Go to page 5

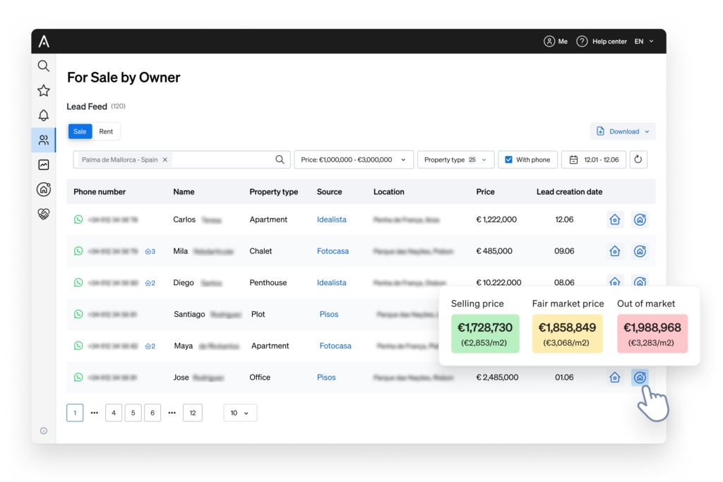tap(133, 413)
